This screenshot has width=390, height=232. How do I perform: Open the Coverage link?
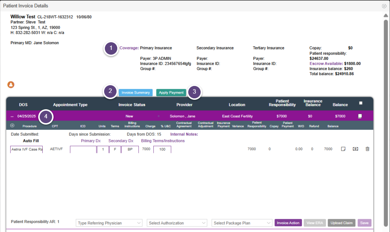pyautogui.click(x=129, y=48)
